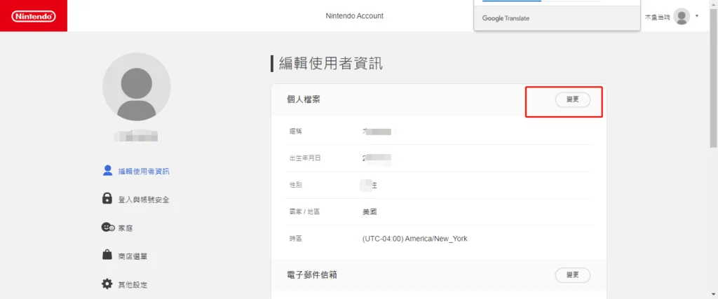Image resolution: width=718 pixels, height=299 pixels.
Task: Click the 時區 label
Action: 295,239
